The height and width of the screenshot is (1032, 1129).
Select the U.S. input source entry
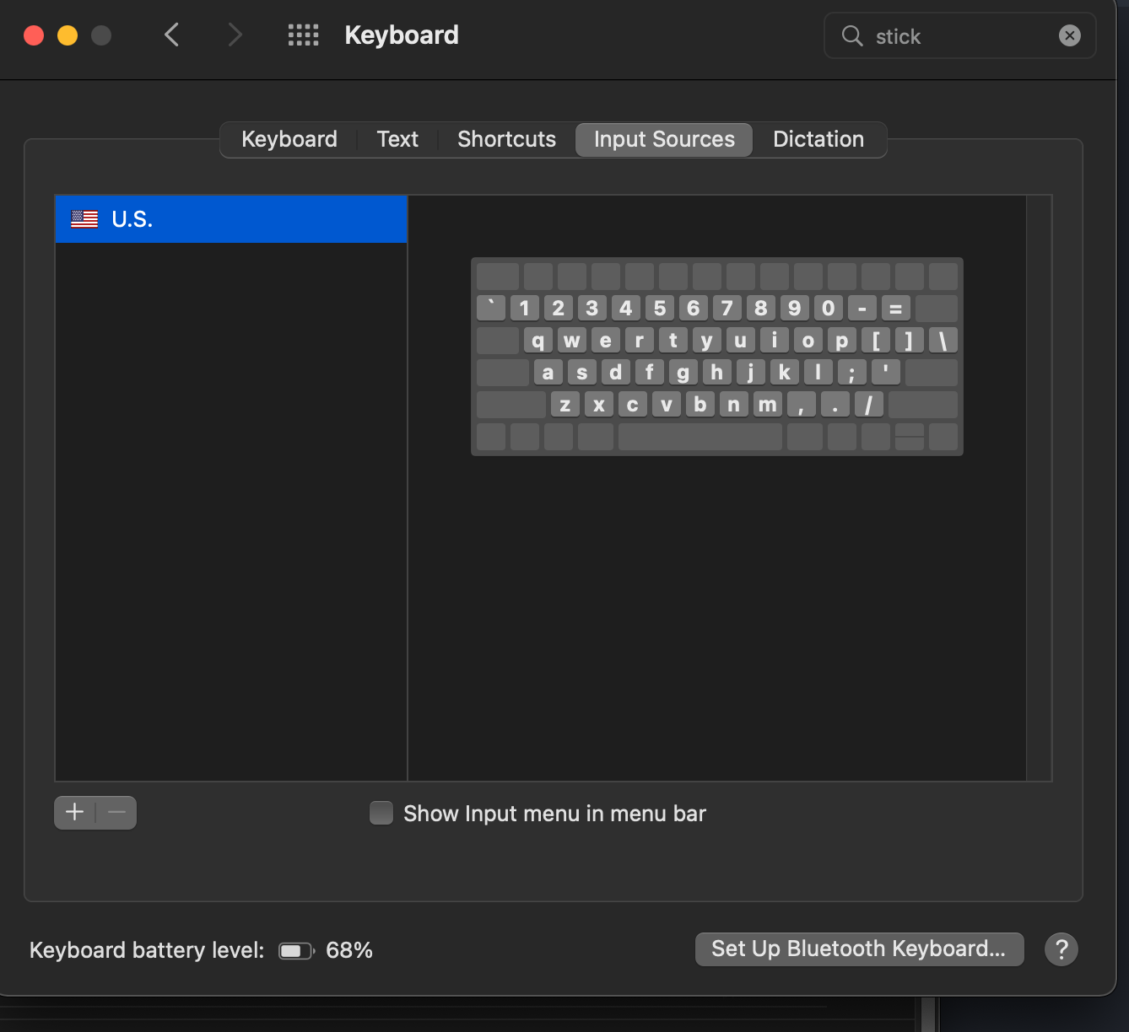[x=230, y=218]
